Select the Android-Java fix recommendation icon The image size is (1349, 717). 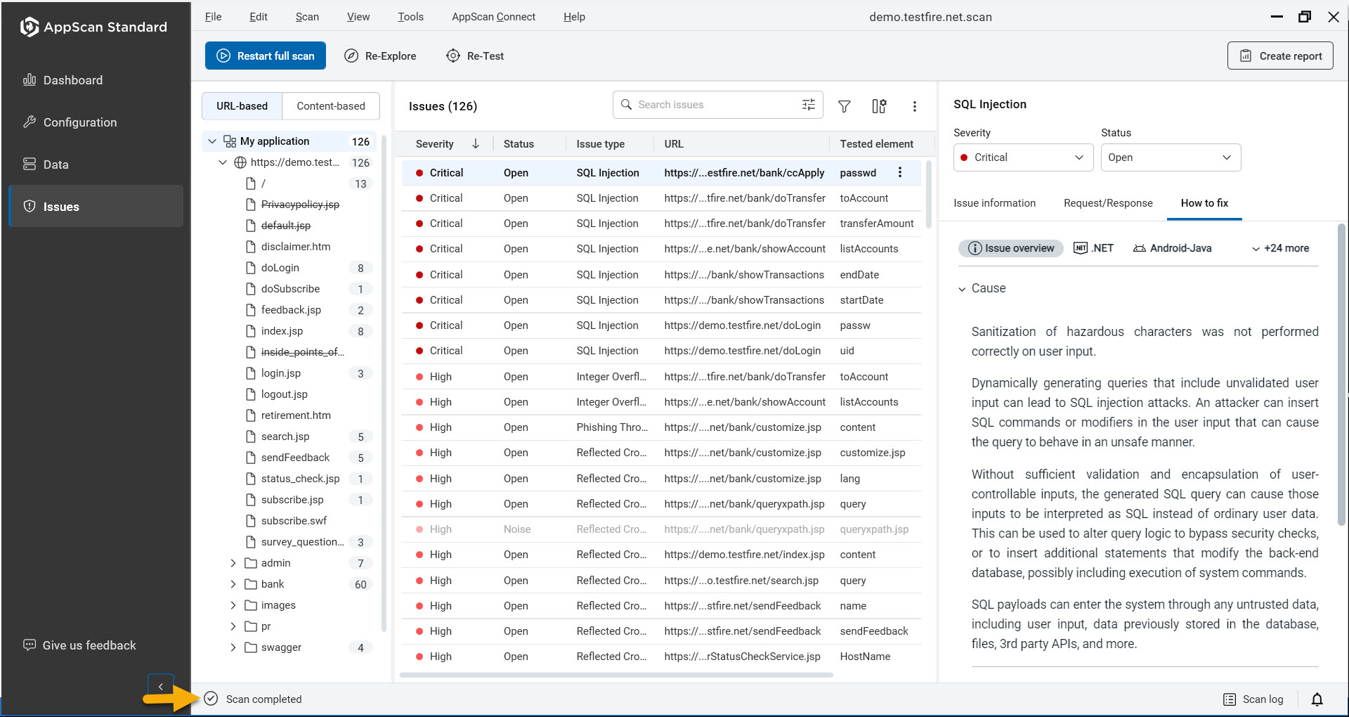pos(1172,247)
